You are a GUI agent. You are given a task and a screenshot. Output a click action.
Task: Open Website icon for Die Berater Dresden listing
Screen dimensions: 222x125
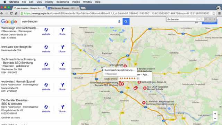tap(46, 109)
